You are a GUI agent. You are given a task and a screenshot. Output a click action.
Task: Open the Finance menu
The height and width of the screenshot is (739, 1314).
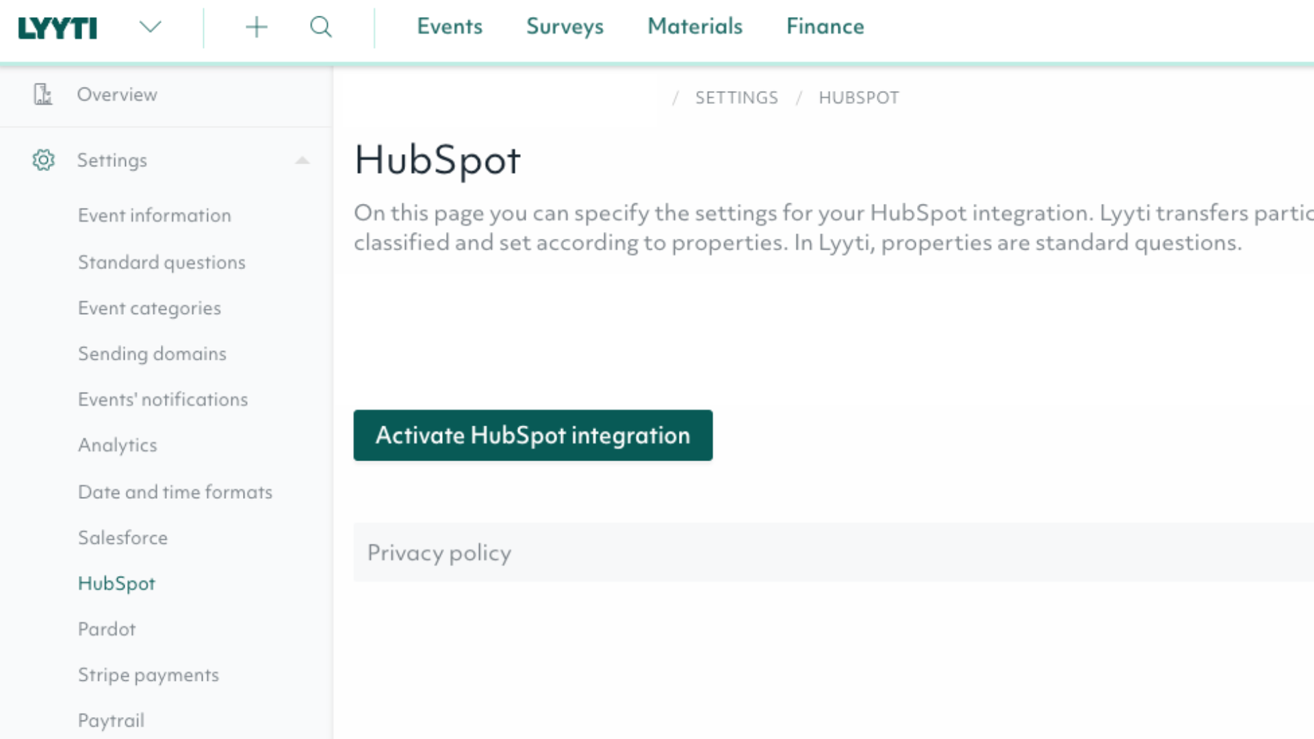tap(825, 27)
